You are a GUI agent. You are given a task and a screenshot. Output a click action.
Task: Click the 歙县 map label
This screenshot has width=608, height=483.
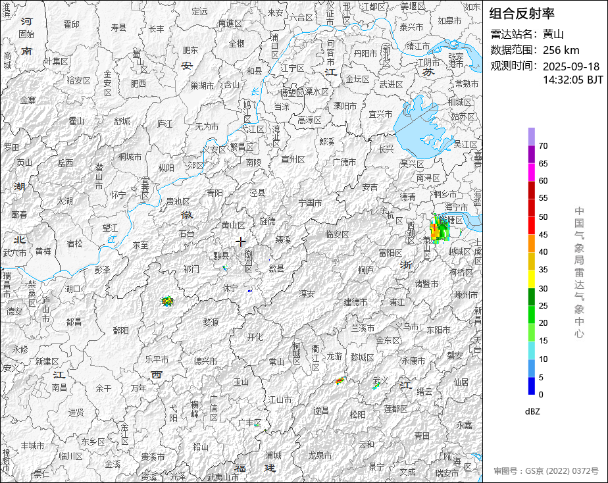276,268
